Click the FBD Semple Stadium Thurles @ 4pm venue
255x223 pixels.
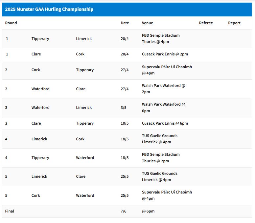161,39
